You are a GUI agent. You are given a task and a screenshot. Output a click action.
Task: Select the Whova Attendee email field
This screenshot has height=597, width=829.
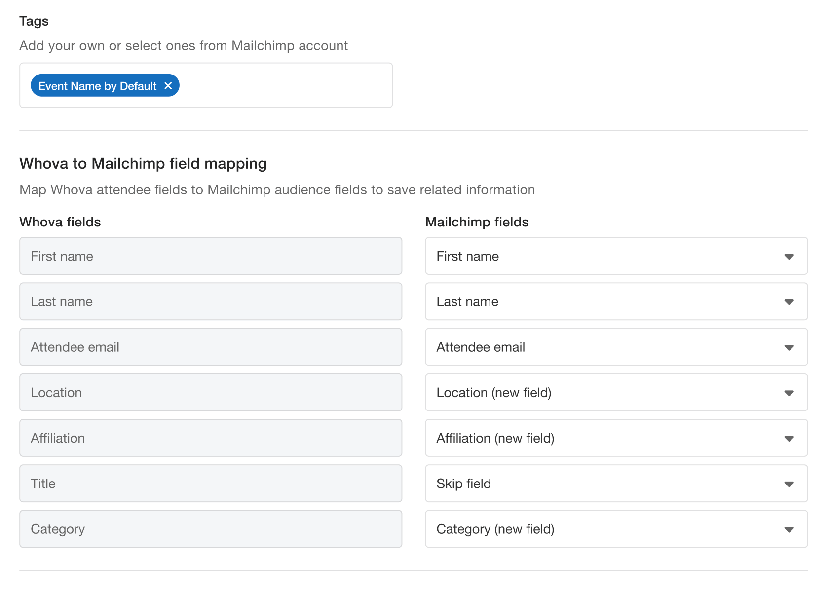click(211, 347)
